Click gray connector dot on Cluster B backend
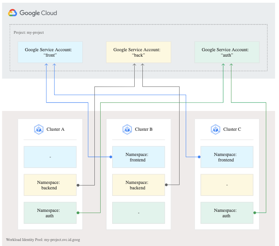The height and width of the screenshot is (246, 279). [x=166, y=185]
